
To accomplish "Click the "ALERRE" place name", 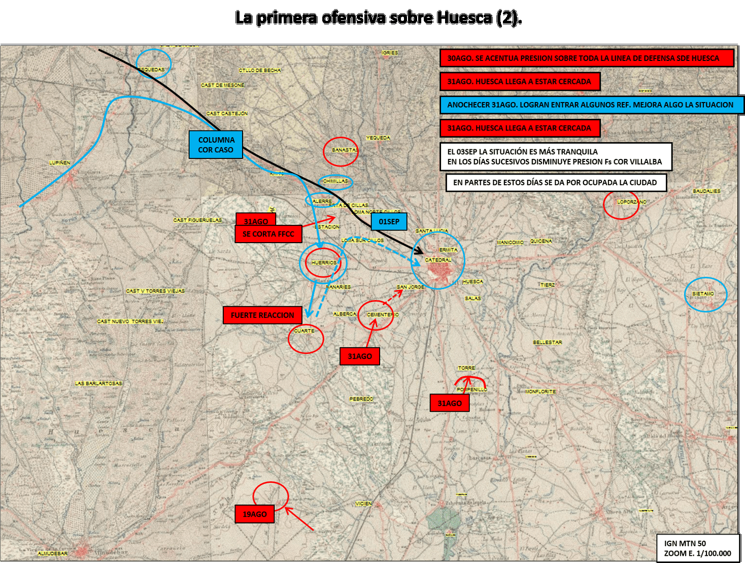I will click(322, 202).
